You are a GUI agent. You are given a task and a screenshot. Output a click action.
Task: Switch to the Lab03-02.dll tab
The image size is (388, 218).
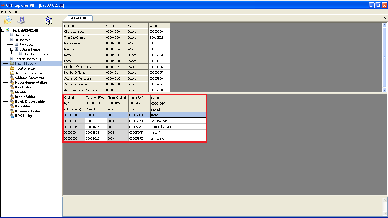tap(77, 18)
